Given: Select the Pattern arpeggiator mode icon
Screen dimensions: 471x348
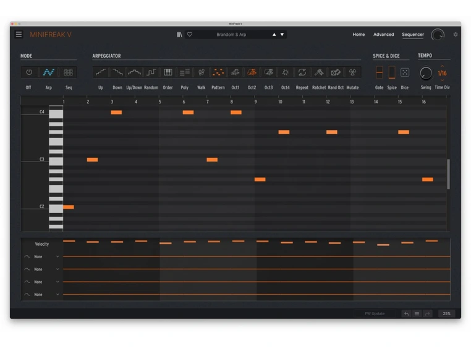Looking at the screenshot, I should pyautogui.click(x=218, y=72).
